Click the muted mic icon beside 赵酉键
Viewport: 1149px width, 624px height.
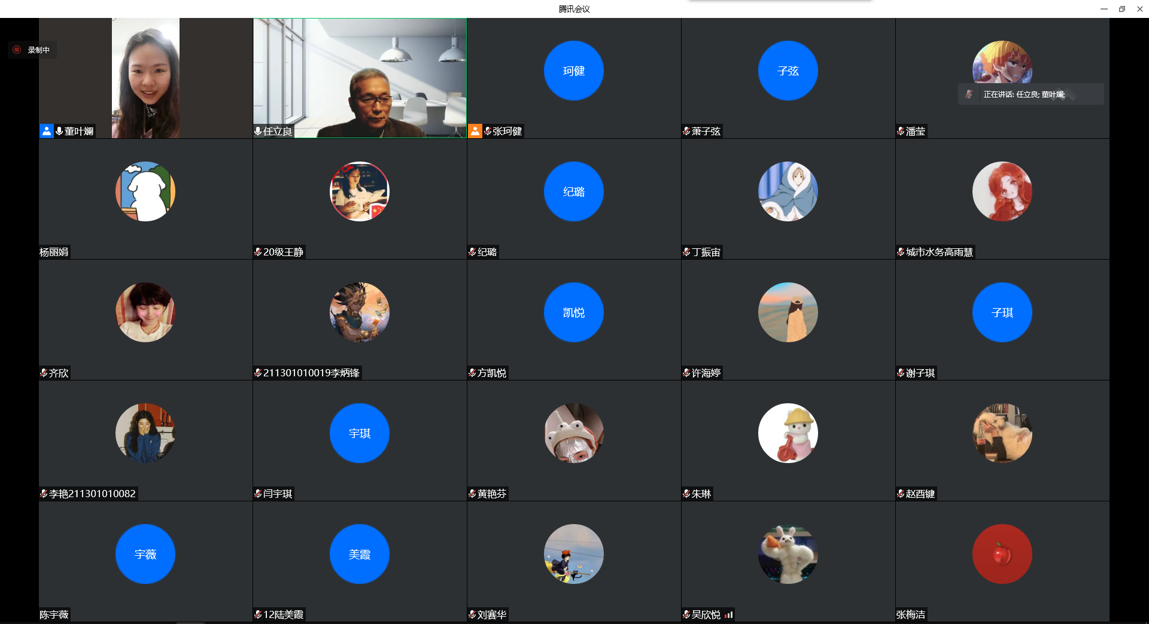pyautogui.click(x=901, y=494)
